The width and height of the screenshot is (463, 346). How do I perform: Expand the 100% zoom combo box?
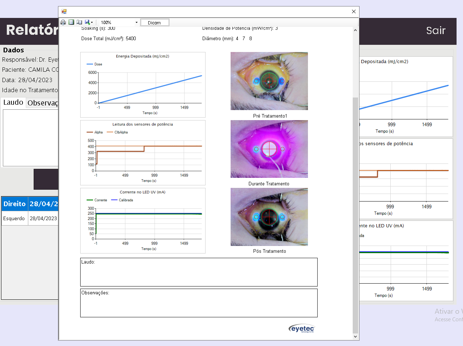click(136, 23)
